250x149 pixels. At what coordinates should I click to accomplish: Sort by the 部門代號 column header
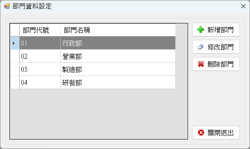tap(40, 30)
